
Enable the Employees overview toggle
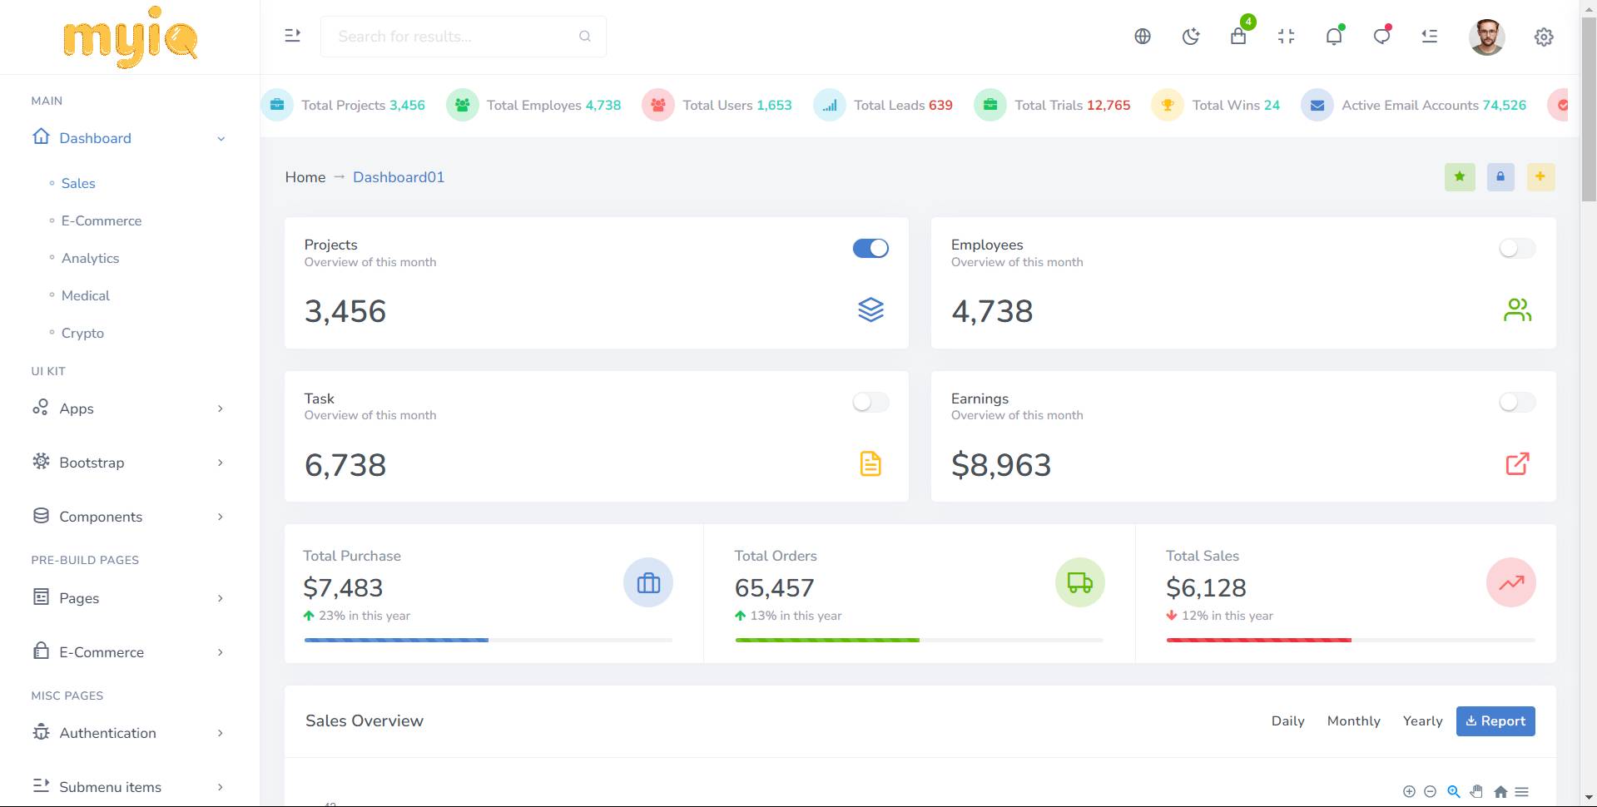(x=1517, y=248)
